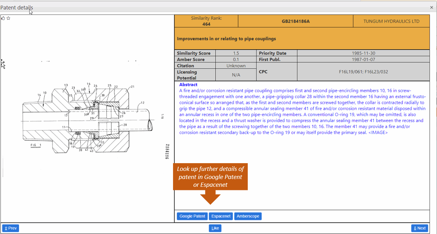Click the CPC label

click(263, 72)
